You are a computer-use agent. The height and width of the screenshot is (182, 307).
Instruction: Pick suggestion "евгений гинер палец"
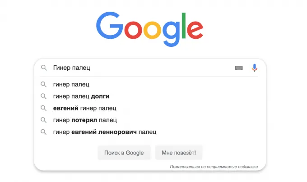[84, 108]
